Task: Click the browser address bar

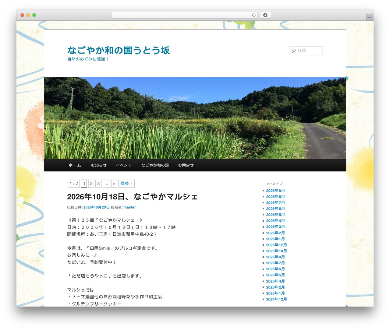Action: tap(185, 15)
